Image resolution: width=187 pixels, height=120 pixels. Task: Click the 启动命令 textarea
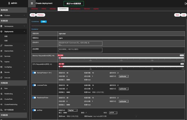pos(80,43)
